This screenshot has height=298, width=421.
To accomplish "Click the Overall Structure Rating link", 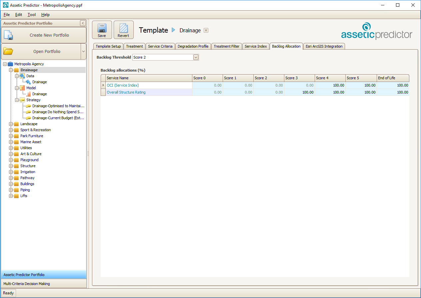I will tap(126, 92).
